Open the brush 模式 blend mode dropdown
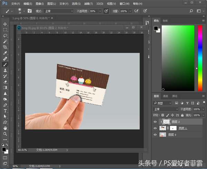The width and height of the screenshot is (207, 169). click(59, 11)
